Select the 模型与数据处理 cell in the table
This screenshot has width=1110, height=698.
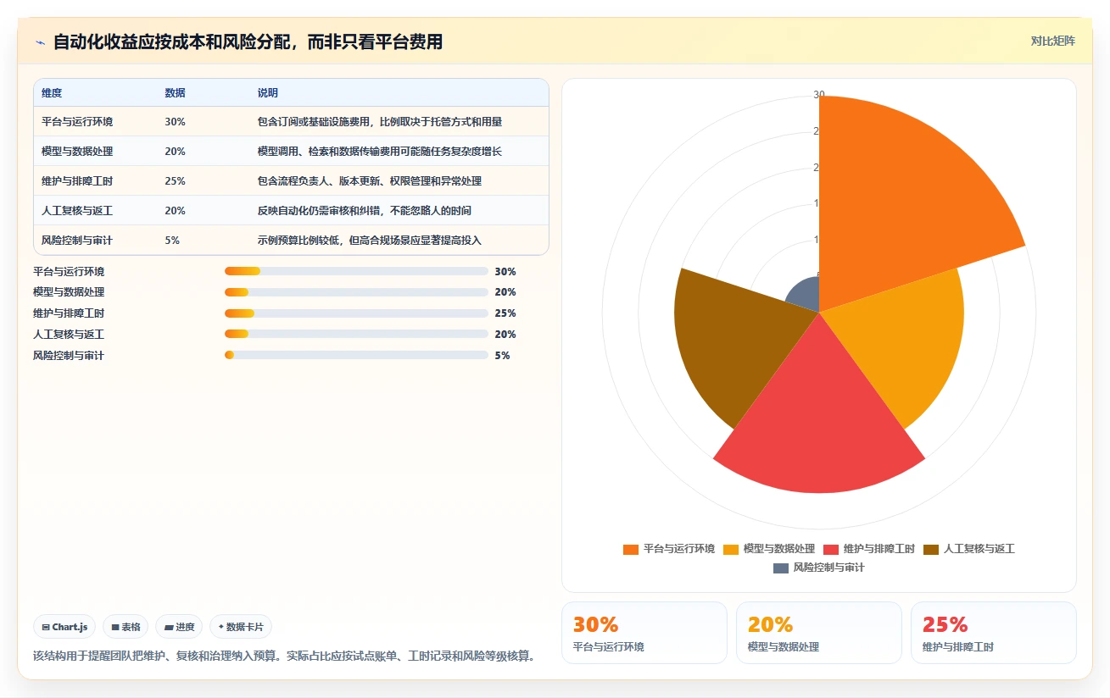tap(77, 152)
